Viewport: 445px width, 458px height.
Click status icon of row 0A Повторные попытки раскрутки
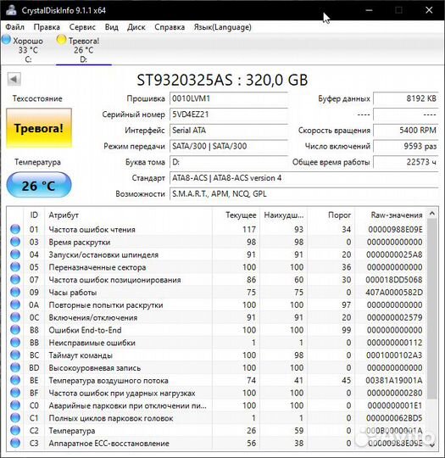click(15, 304)
